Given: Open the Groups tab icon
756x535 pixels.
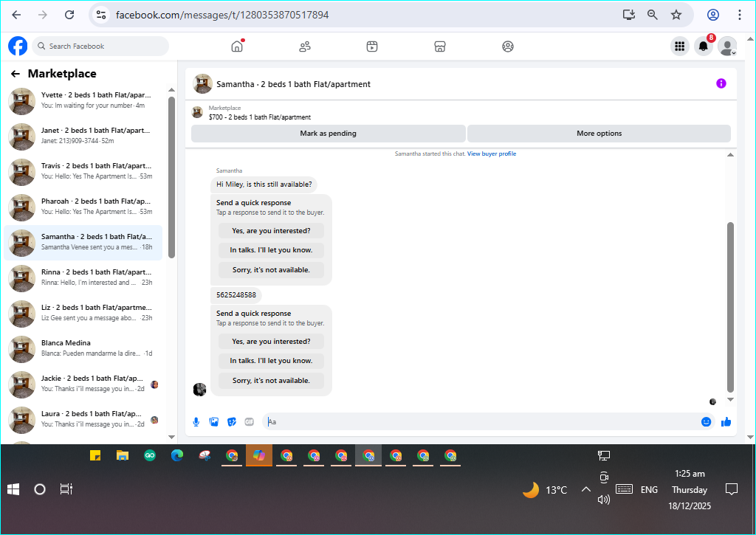Looking at the screenshot, I should click(x=508, y=46).
